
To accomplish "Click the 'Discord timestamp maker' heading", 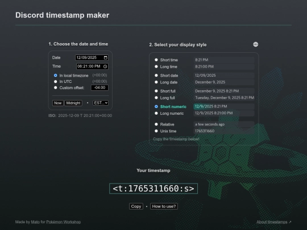I will 63,15.
